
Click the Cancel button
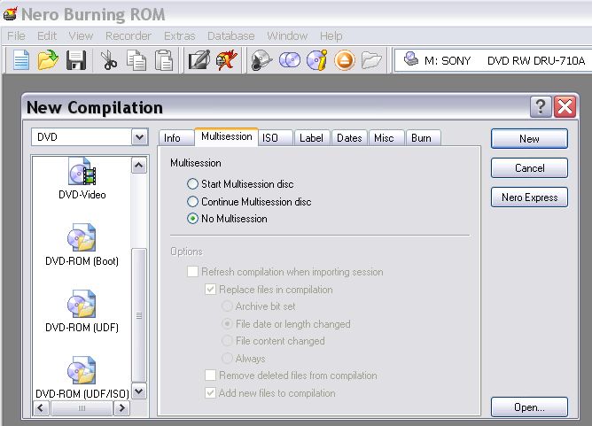[x=529, y=168]
